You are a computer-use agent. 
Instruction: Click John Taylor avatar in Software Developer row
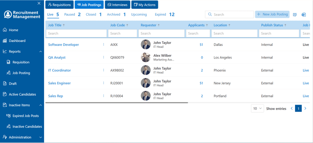(x=145, y=45)
